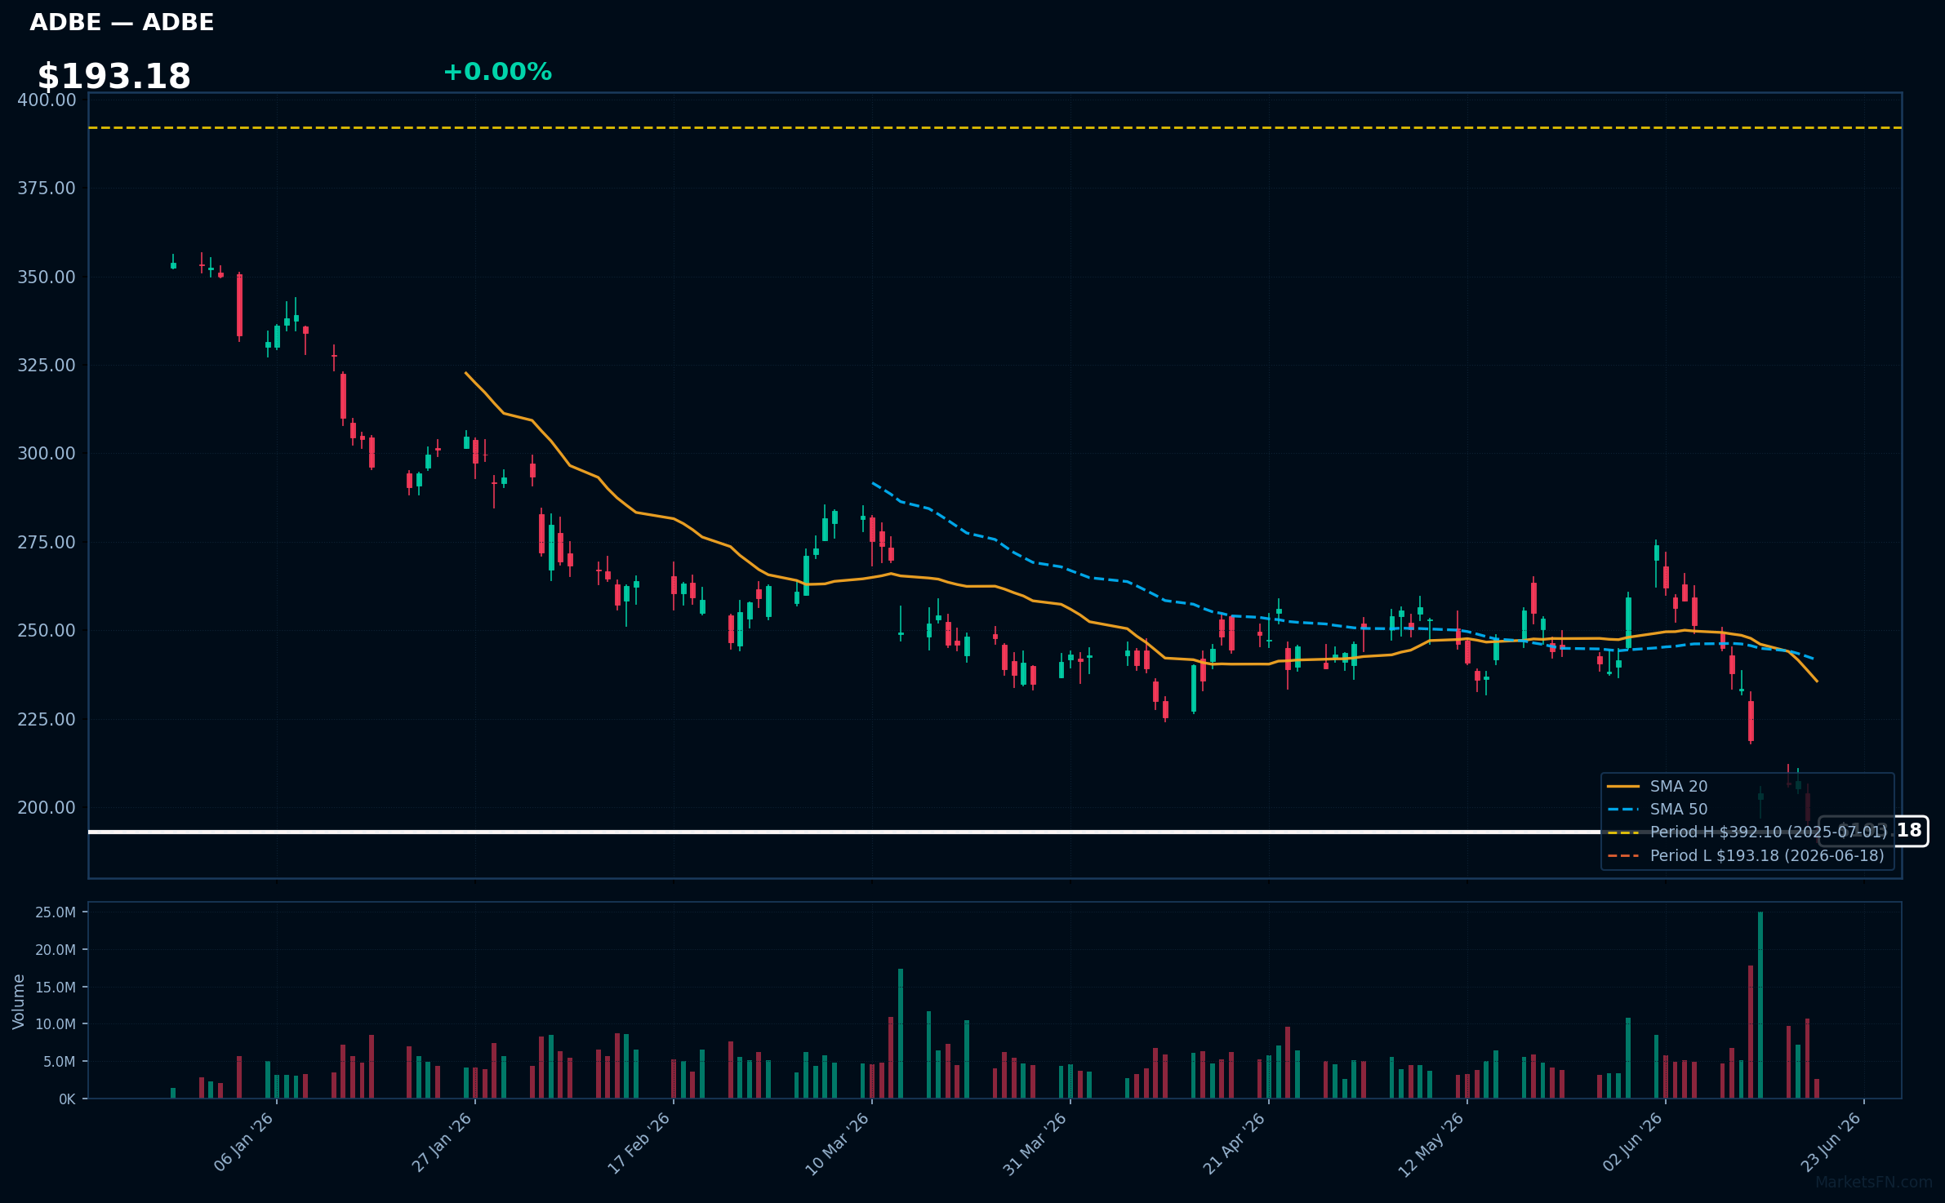Click the rotated Volume axis title
The width and height of the screenshot is (1945, 1203).
19,1001
